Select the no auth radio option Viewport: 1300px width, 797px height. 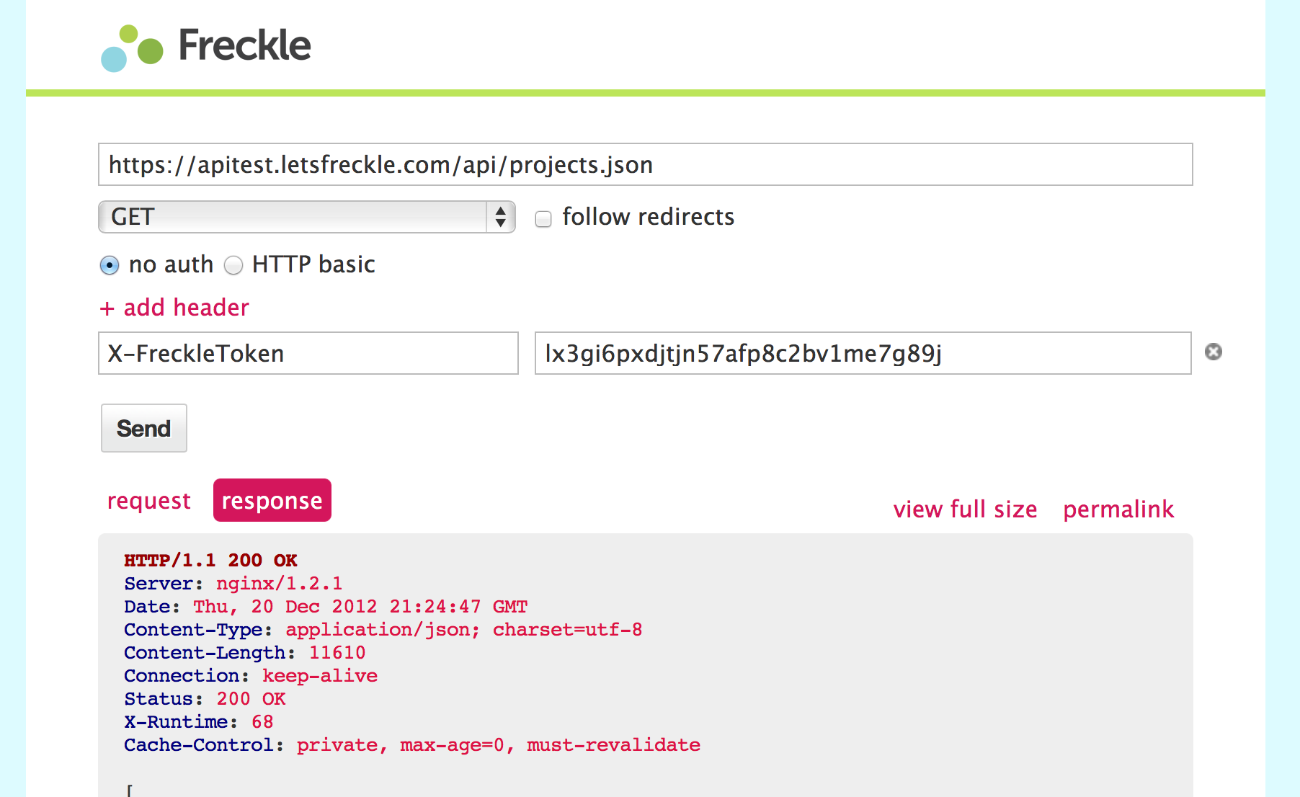[x=110, y=265]
